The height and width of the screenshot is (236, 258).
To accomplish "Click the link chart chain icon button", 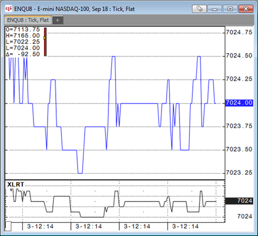I will (x=199, y=9).
